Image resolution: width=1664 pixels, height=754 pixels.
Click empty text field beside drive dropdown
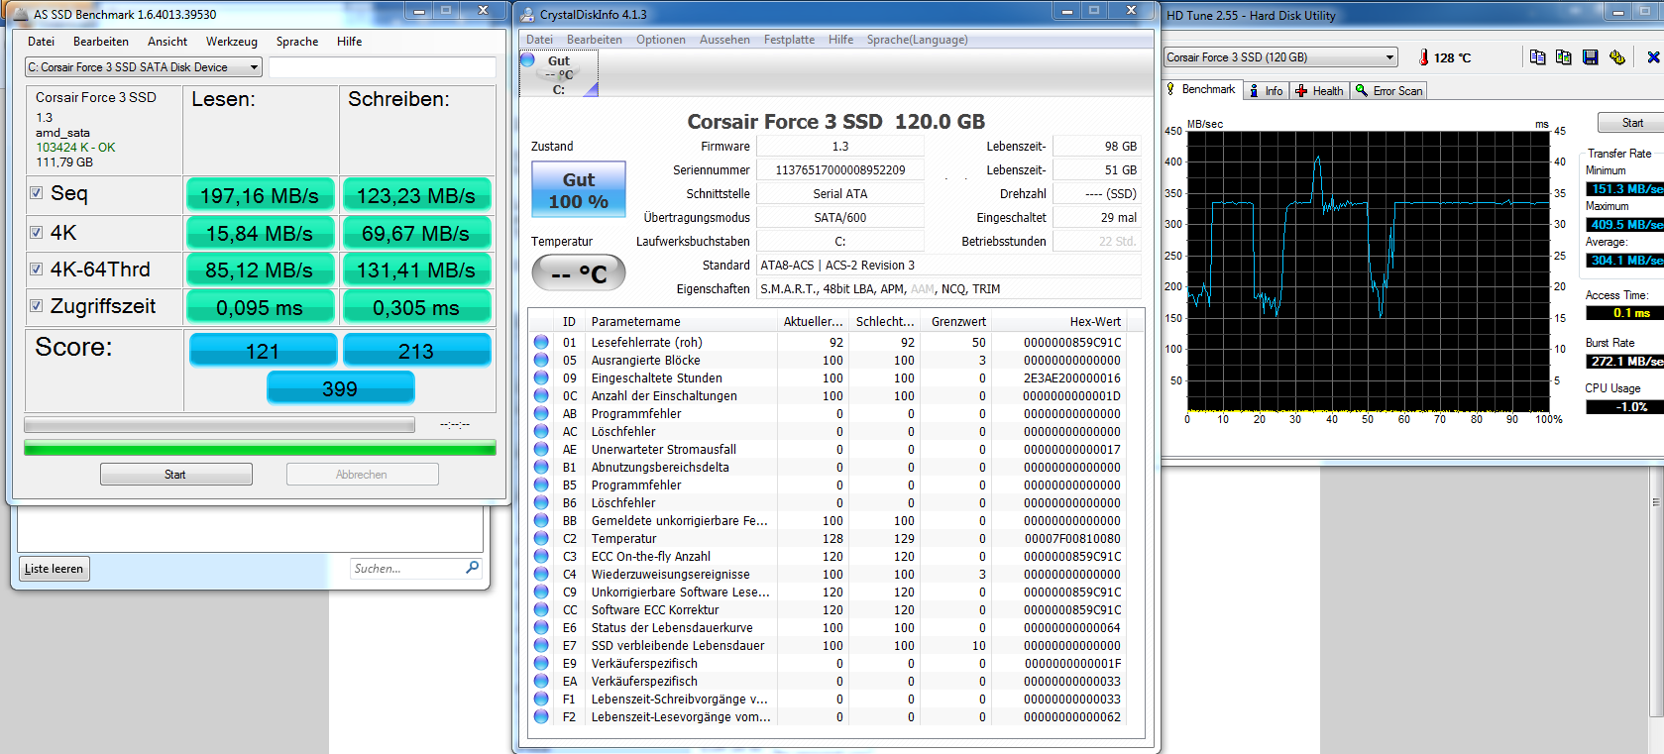point(382,67)
